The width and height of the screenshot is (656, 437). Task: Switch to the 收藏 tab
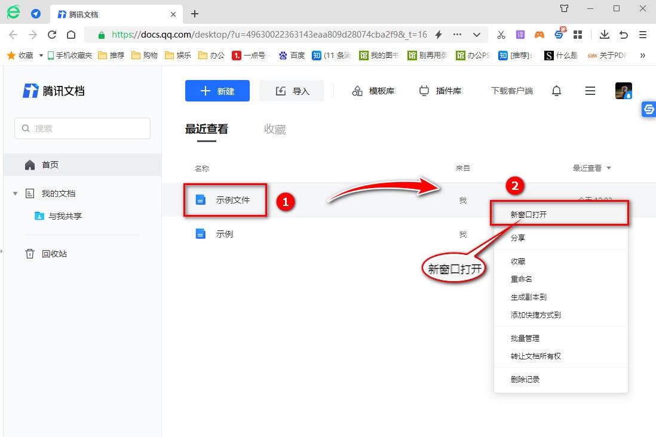[x=274, y=128]
